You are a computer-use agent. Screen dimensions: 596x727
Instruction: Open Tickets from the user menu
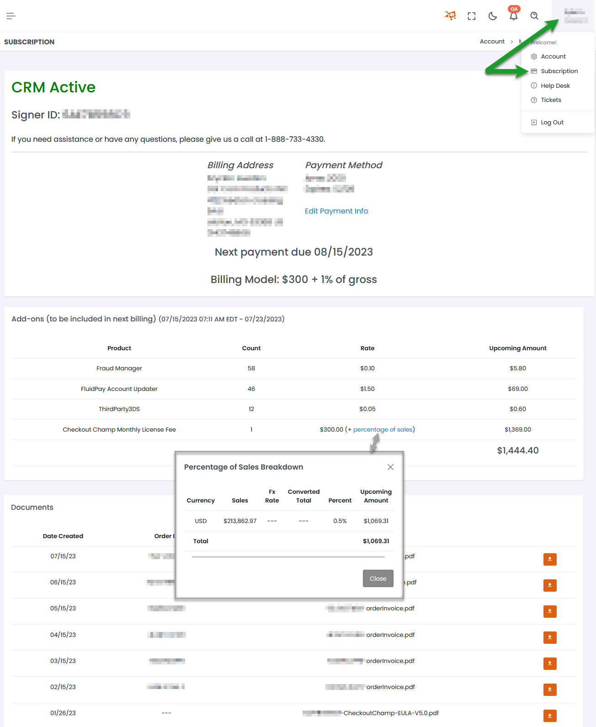click(x=551, y=100)
